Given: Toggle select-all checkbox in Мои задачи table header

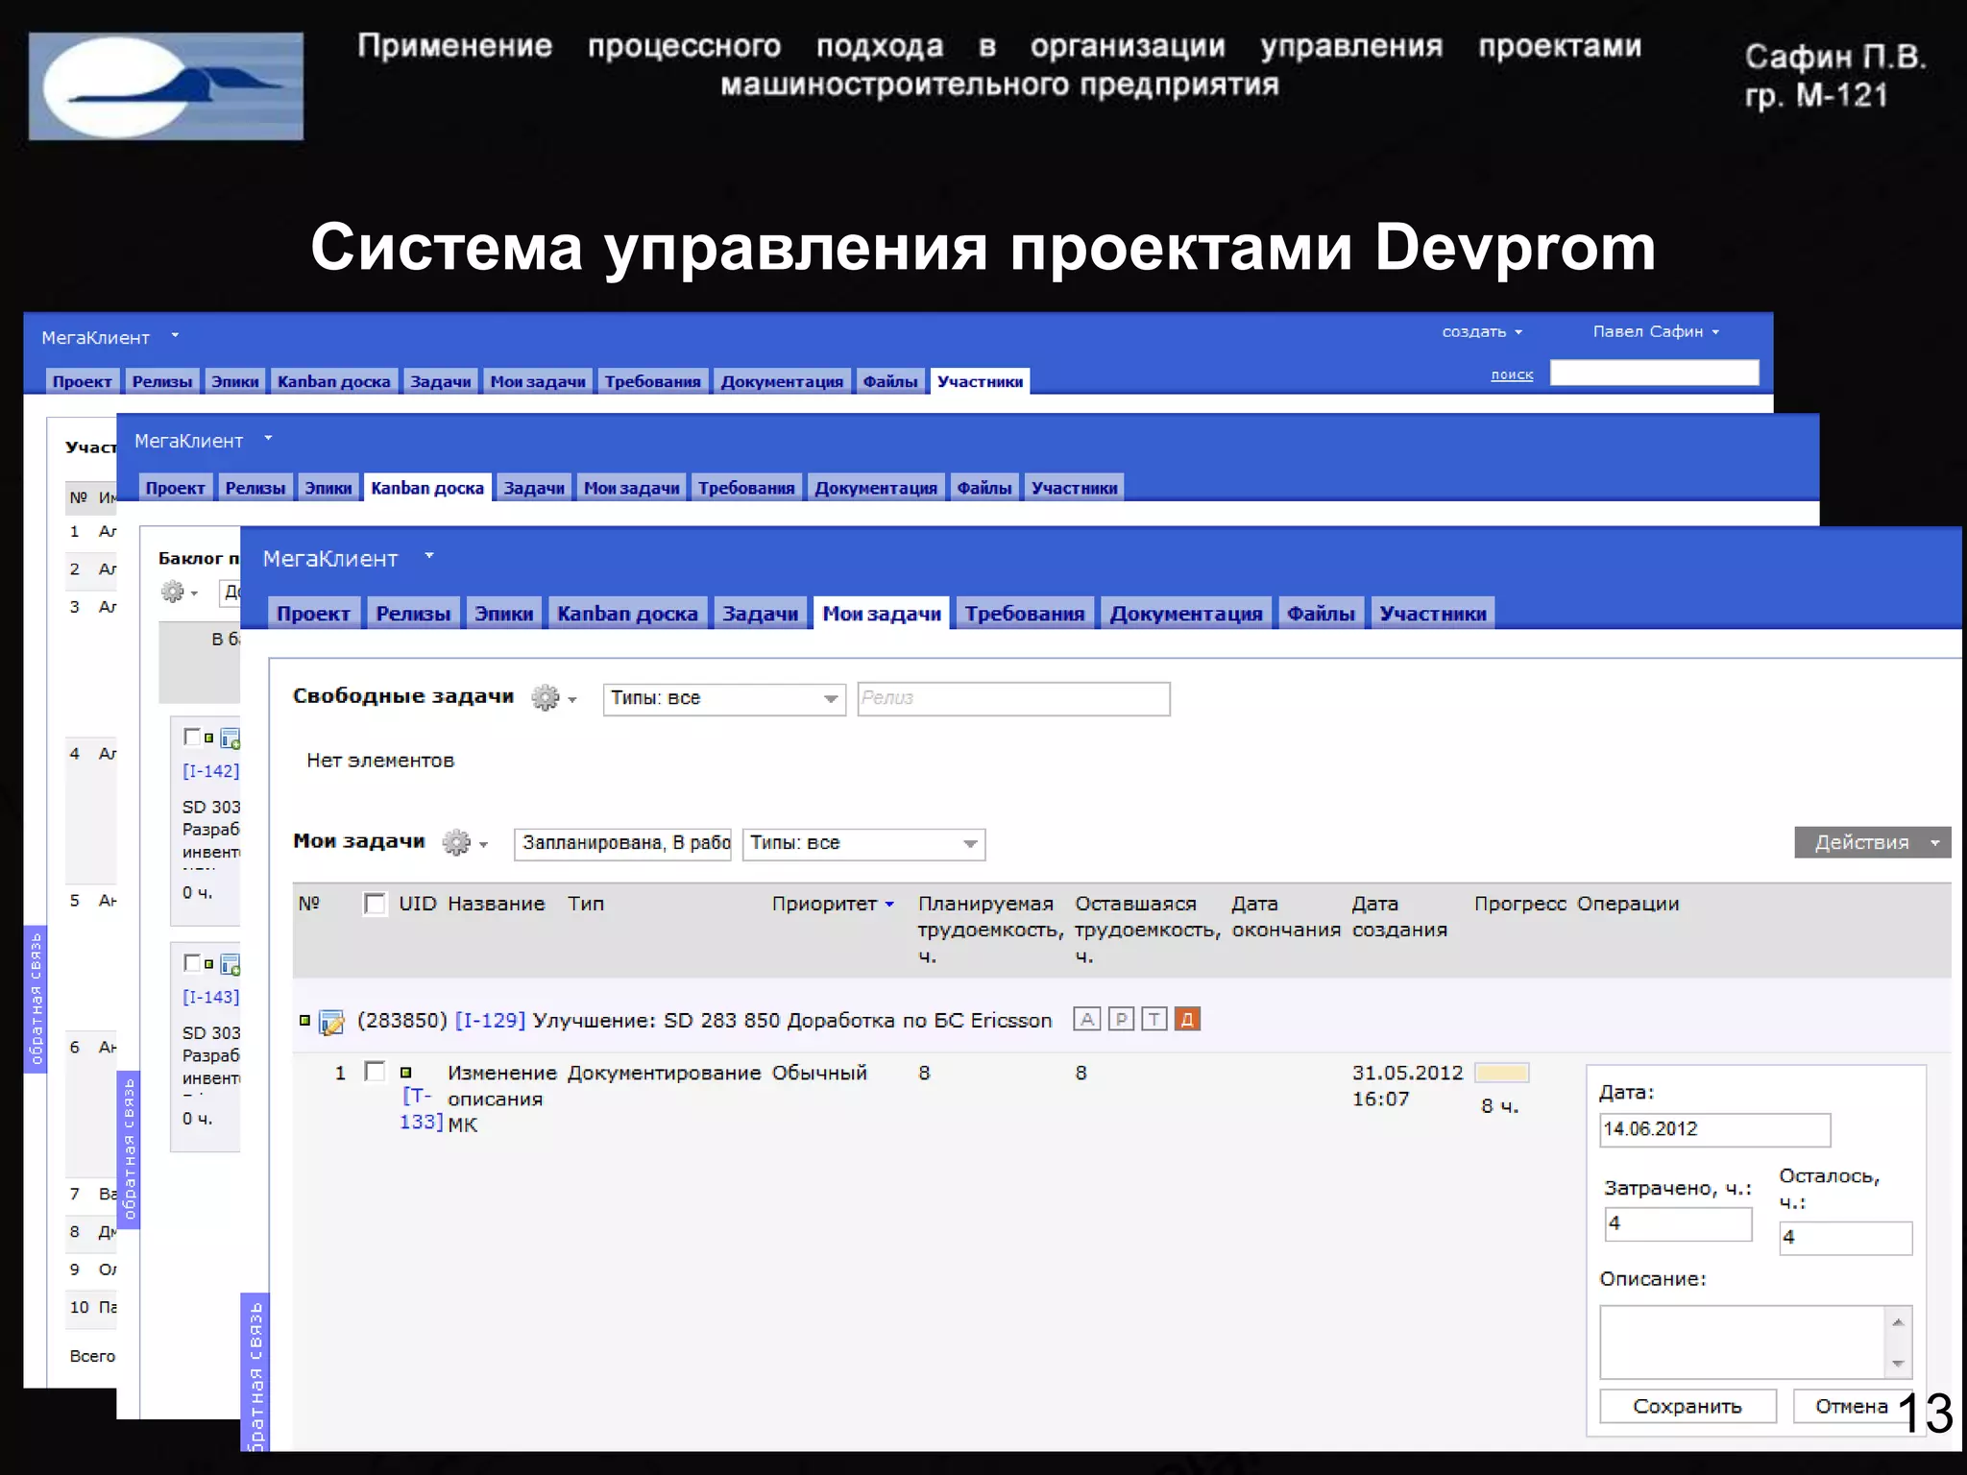Looking at the screenshot, I should (x=375, y=904).
